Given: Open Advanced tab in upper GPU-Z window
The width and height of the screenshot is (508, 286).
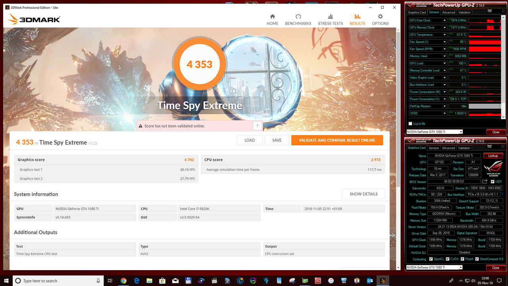Looking at the screenshot, I should [x=448, y=12].
